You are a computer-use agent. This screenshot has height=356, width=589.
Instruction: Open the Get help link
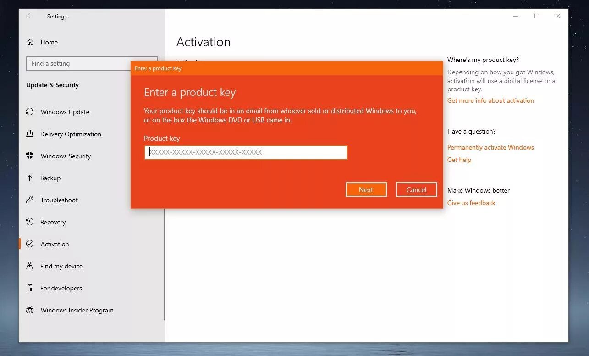[x=459, y=160]
